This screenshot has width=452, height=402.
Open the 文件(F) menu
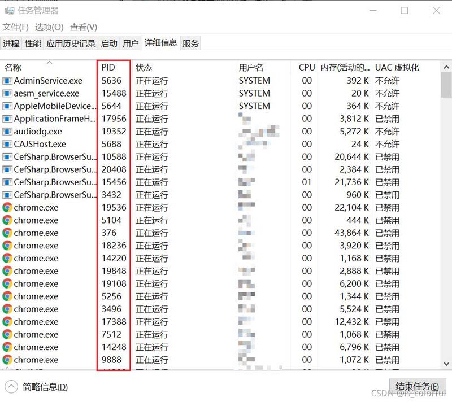point(16,27)
